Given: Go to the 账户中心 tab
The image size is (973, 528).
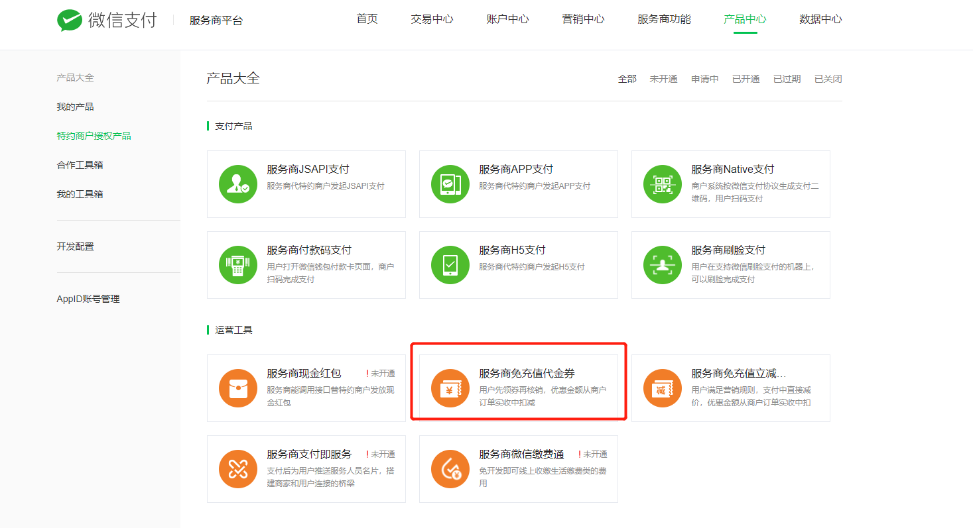Looking at the screenshot, I should (507, 19).
